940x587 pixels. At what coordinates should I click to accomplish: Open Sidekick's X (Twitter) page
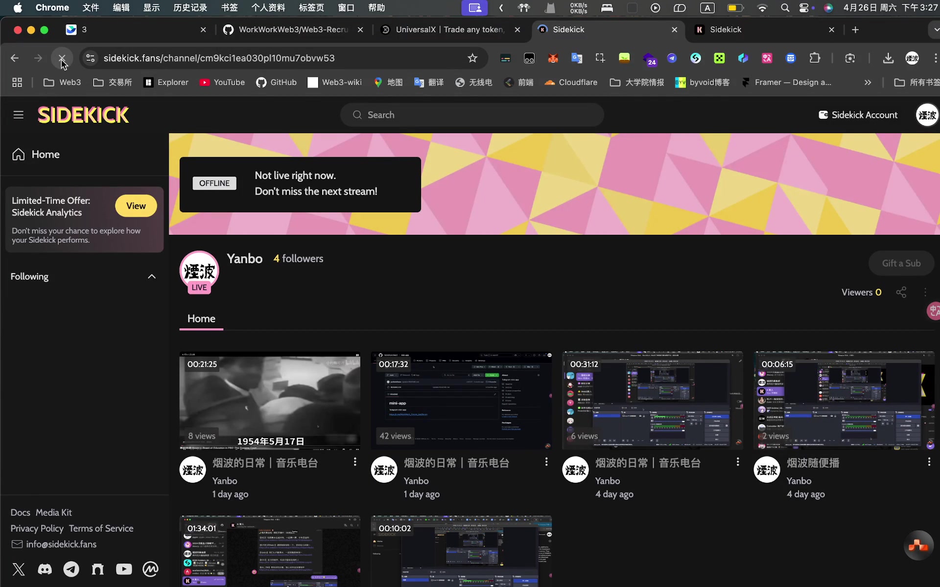coord(19,569)
